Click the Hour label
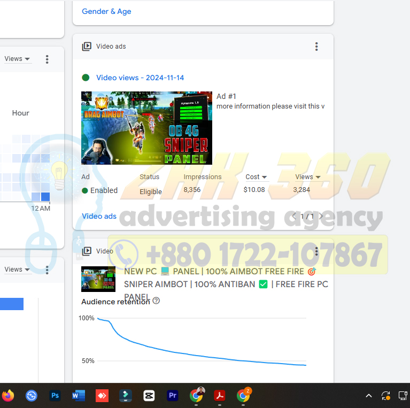The width and height of the screenshot is (410, 408). 21,113
